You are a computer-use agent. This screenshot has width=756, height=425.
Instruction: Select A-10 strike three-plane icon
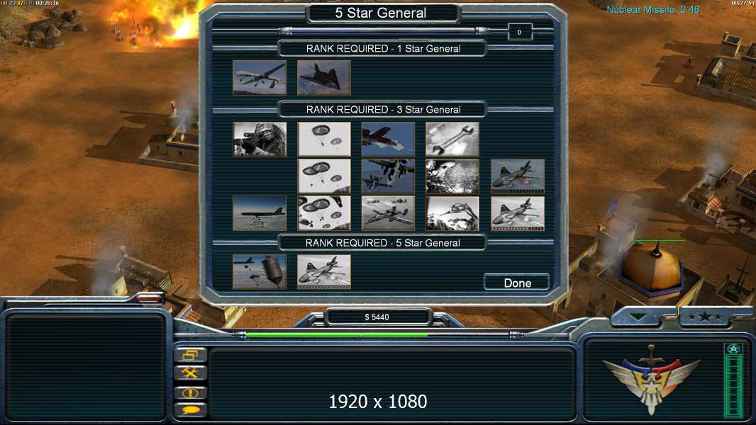pyautogui.click(x=388, y=213)
